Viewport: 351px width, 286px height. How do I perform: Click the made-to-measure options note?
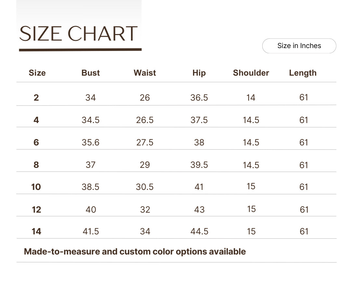pyautogui.click(x=135, y=252)
